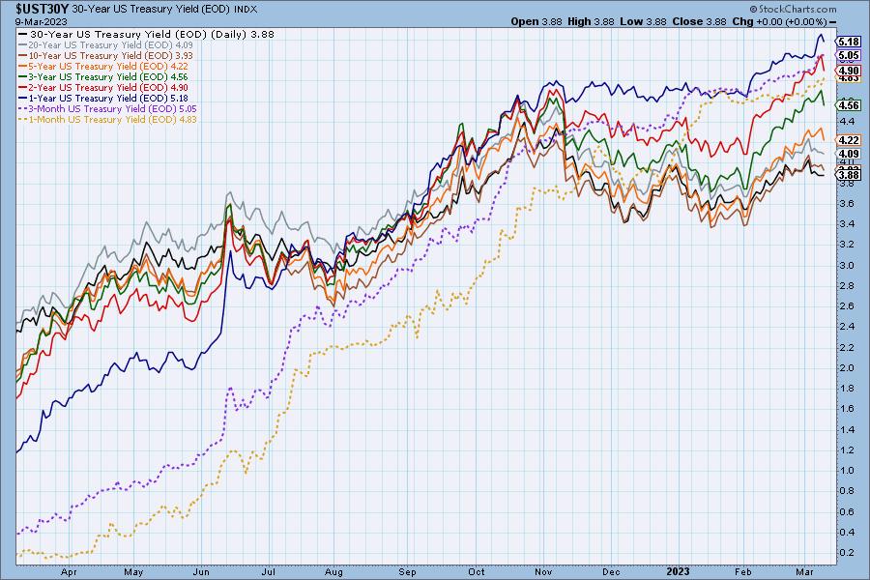Click the 4.4 tick on the yield axis

pos(847,122)
